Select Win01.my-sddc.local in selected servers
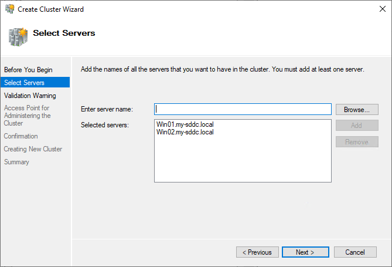Viewport: 392px width, 267px height. pos(185,124)
